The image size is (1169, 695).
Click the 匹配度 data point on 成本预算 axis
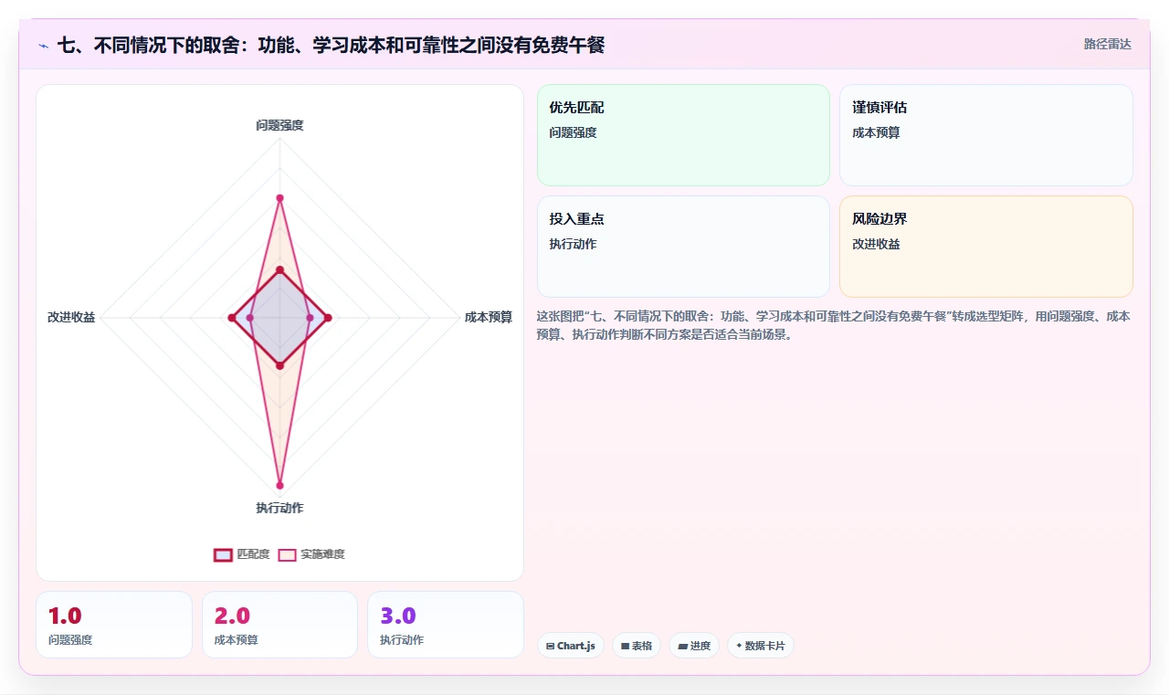point(328,317)
